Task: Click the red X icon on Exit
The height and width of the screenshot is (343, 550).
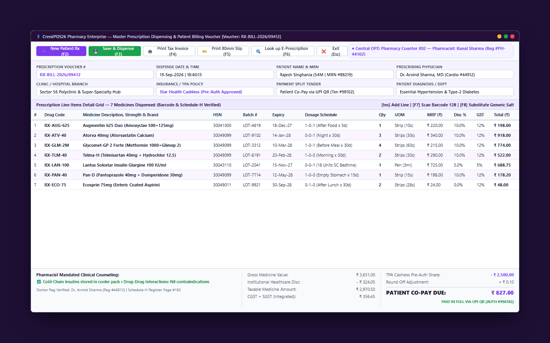Action: point(324,51)
